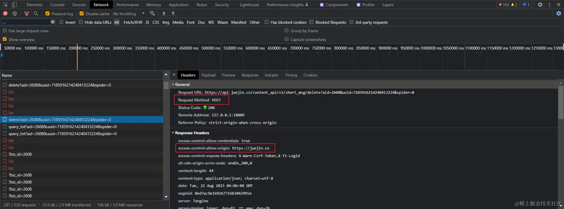Open the Preview tab
564x209 pixels.
(229, 75)
